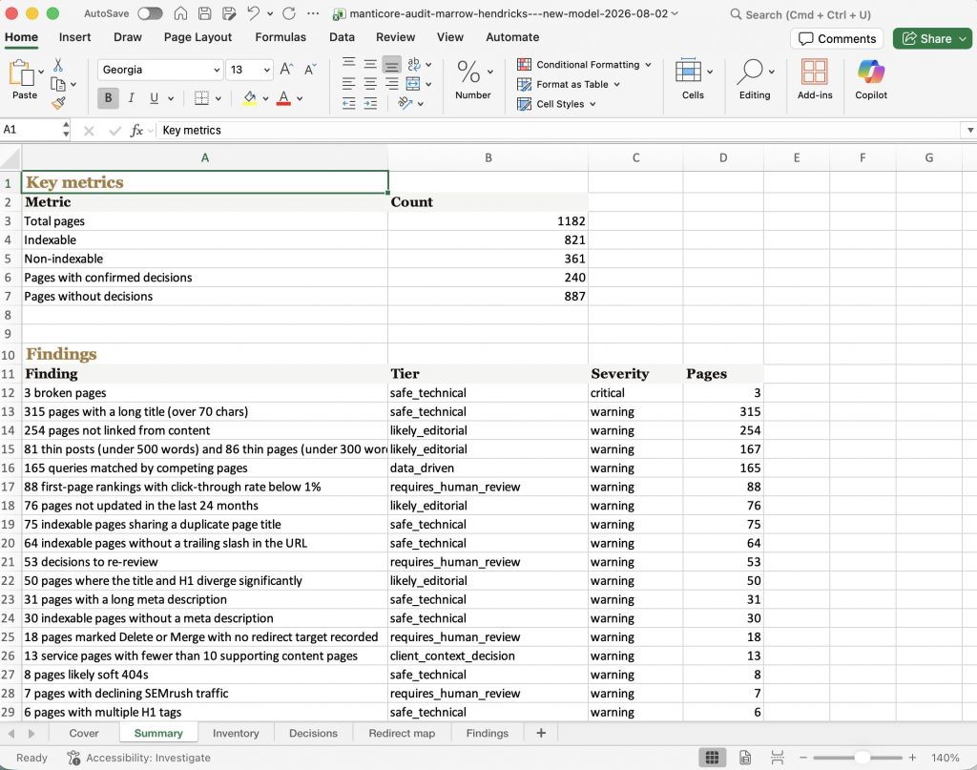Click the Wrap Text icon

point(414,64)
